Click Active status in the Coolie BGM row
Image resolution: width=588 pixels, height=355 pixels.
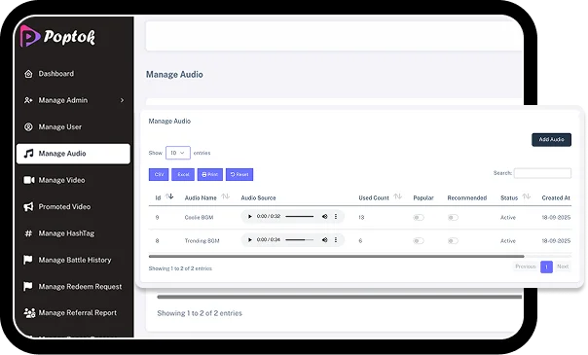click(x=508, y=218)
